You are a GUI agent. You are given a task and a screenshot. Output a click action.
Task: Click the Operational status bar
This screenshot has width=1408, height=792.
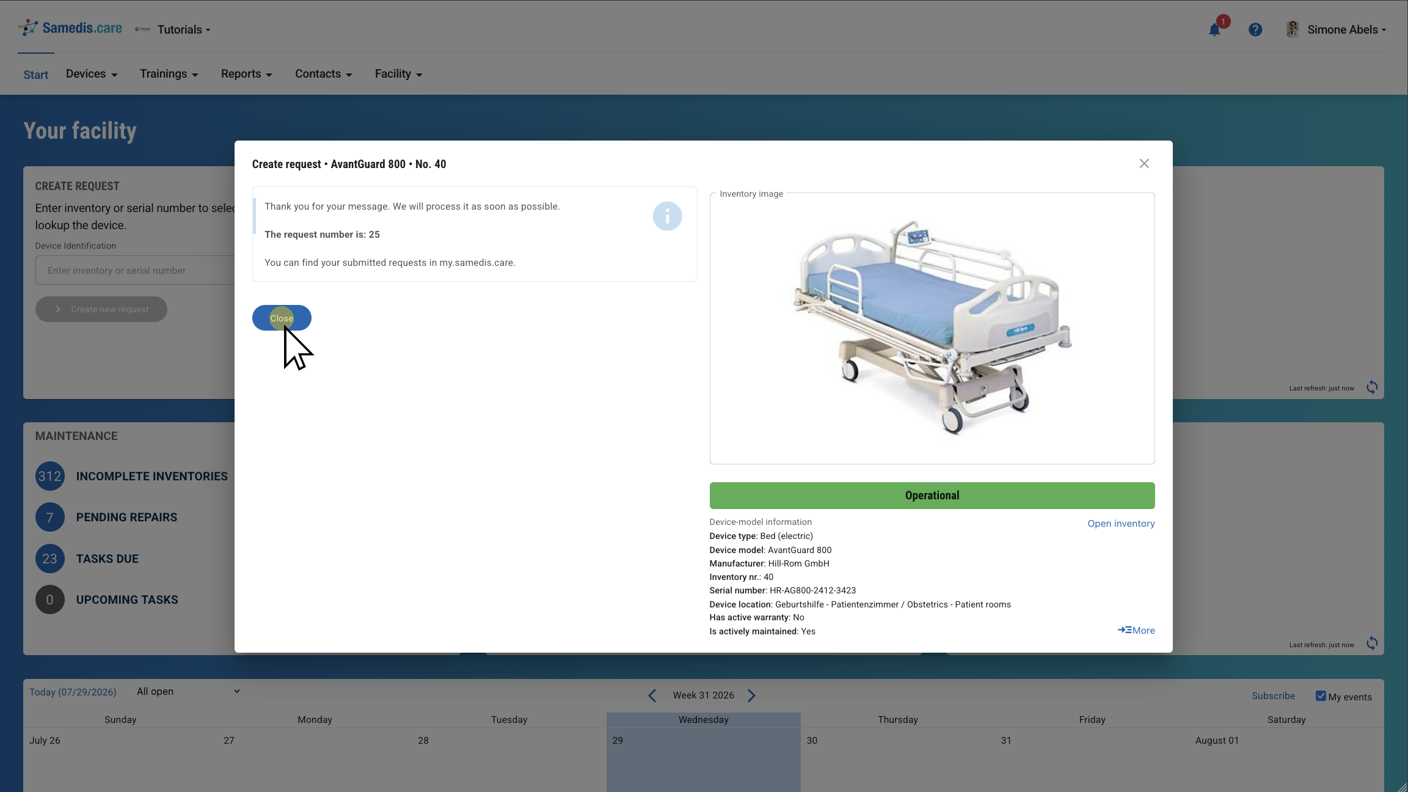coord(932,496)
